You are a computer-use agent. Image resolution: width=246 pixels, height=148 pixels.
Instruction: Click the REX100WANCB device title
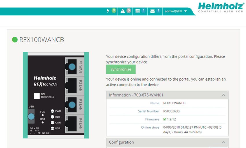42,40
